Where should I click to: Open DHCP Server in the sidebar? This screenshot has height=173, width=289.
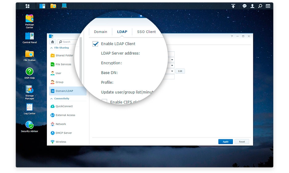tap(68, 133)
